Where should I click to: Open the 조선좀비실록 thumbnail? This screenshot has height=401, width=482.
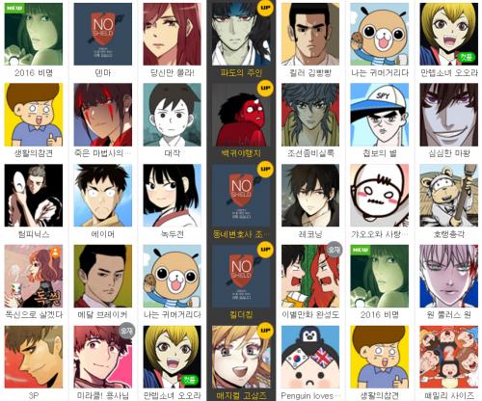[310, 115]
